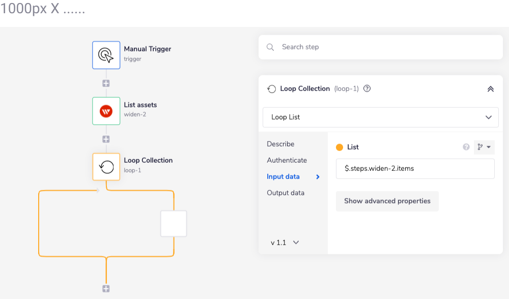Add step at bottom of loop
The height and width of the screenshot is (299, 509).
(x=106, y=289)
